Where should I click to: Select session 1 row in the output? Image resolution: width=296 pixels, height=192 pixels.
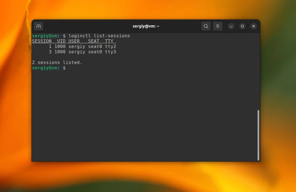[x=81, y=47]
